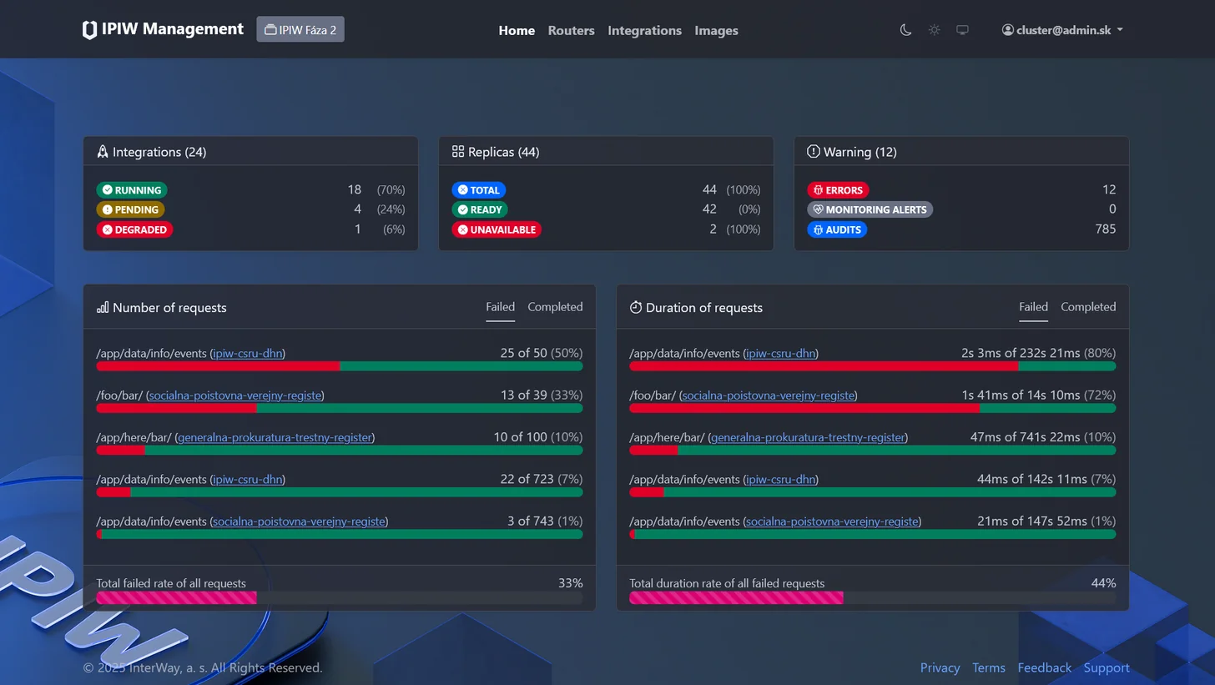The height and width of the screenshot is (685, 1215).
Task: Click the IPIW Management shield logo icon
Action: pos(89,30)
